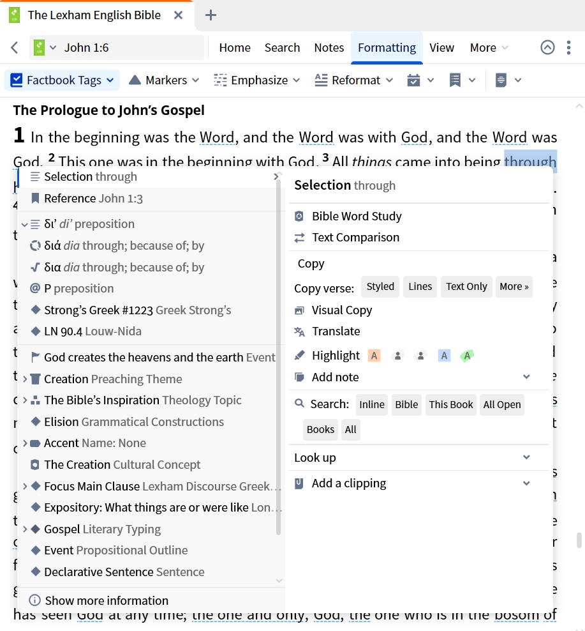The image size is (585, 631).
Task: Switch to the Search tab
Action: (282, 47)
